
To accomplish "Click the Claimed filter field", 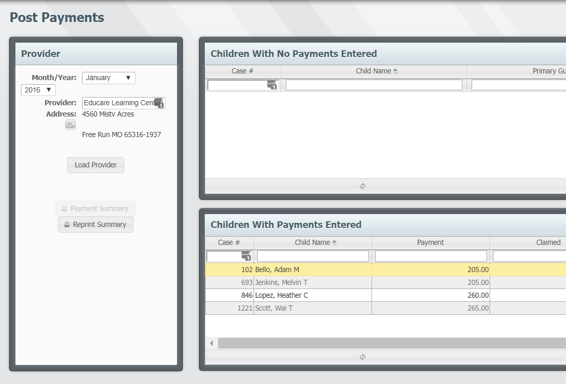I will [x=530, y=256].
